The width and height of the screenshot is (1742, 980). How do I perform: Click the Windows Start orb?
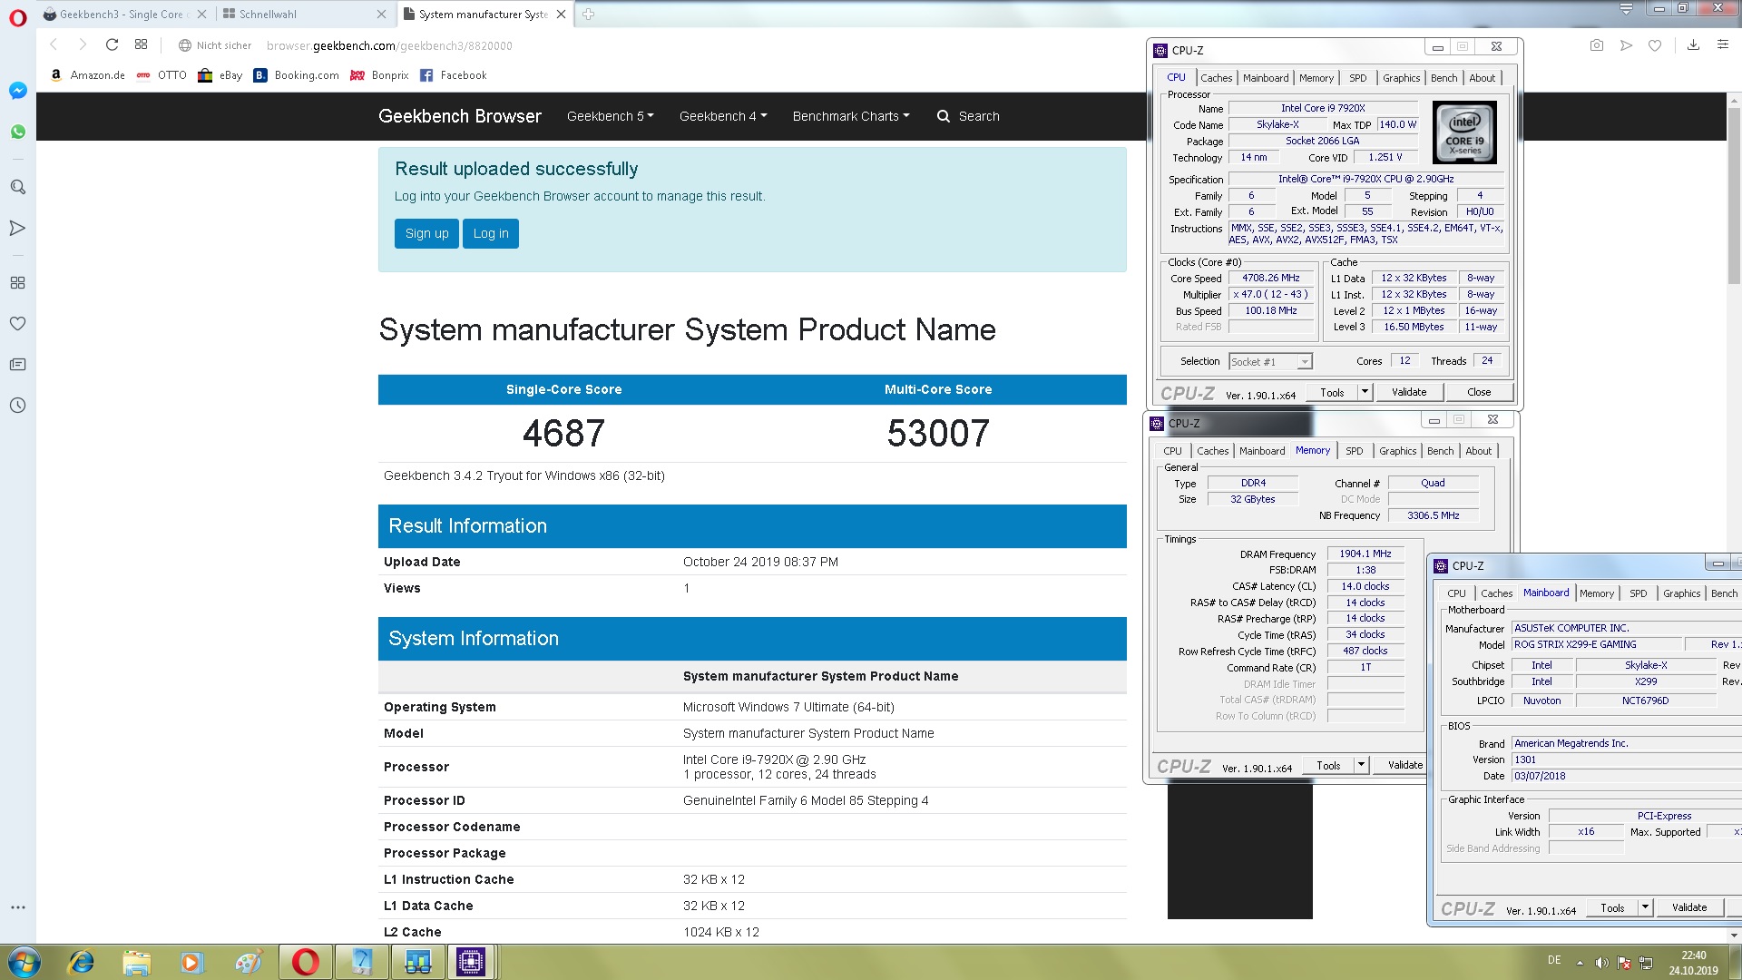(x=24, y=962)
